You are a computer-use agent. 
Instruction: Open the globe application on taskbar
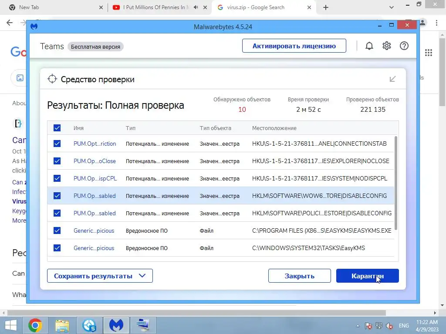pyautogui.click(x=89, y=325)
